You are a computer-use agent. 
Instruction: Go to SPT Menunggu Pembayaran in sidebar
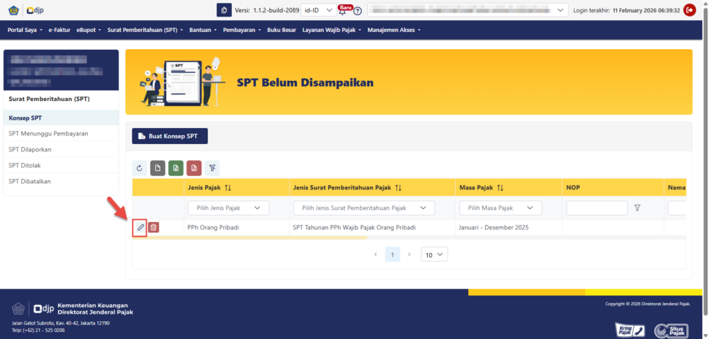(48, 134)
